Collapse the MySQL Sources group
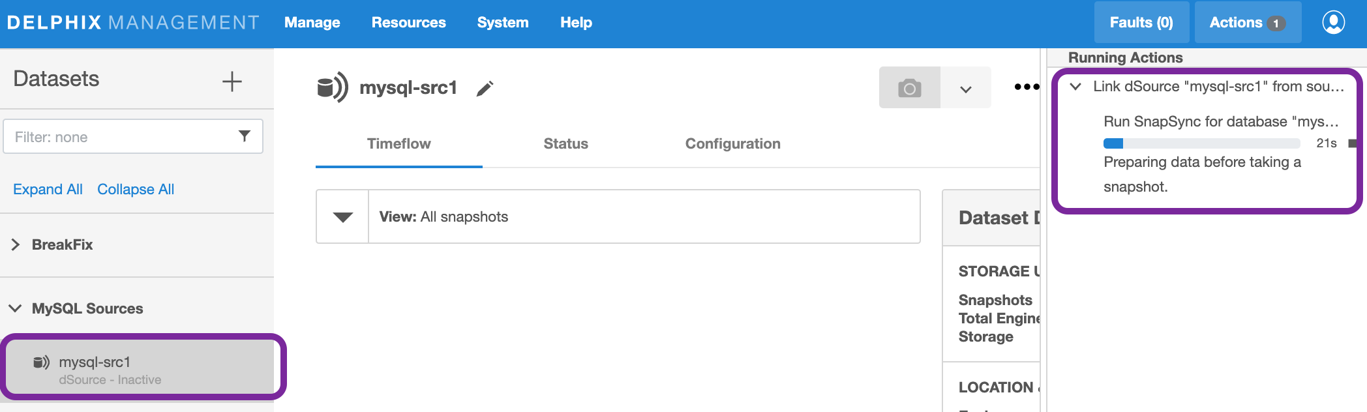The width and height of the screenshot is (1367, 412). click(x=16, y=308)
